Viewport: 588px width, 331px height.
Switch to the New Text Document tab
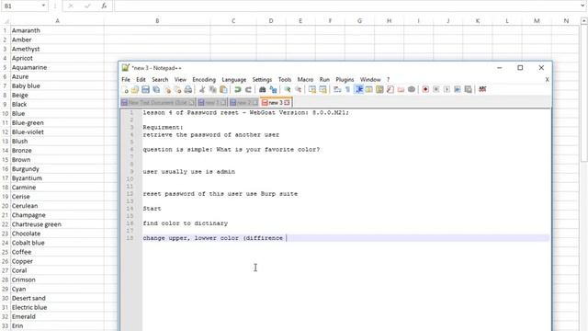coord(158,102)
